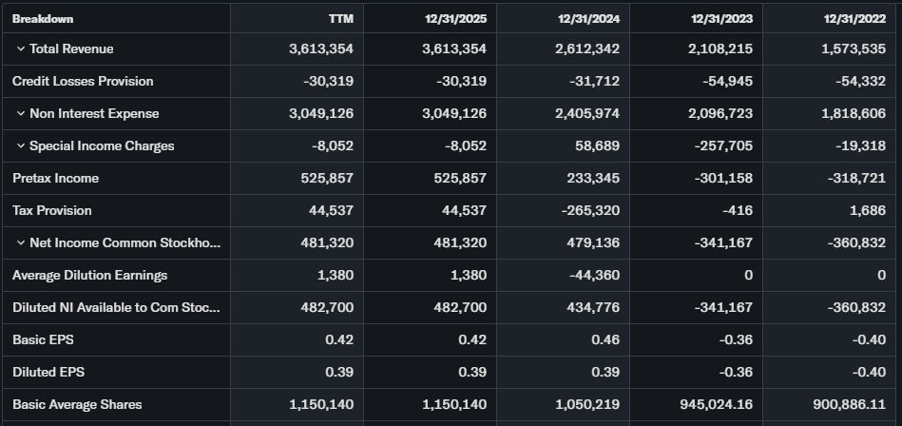Expand Special Income Charges row chevron
902x426 pixels.
tap(20, 145)
